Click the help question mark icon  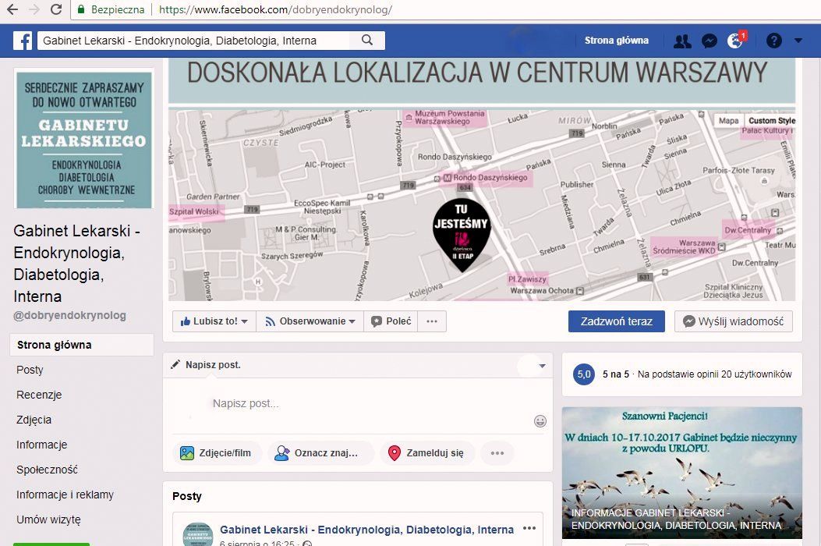[773, 41]
